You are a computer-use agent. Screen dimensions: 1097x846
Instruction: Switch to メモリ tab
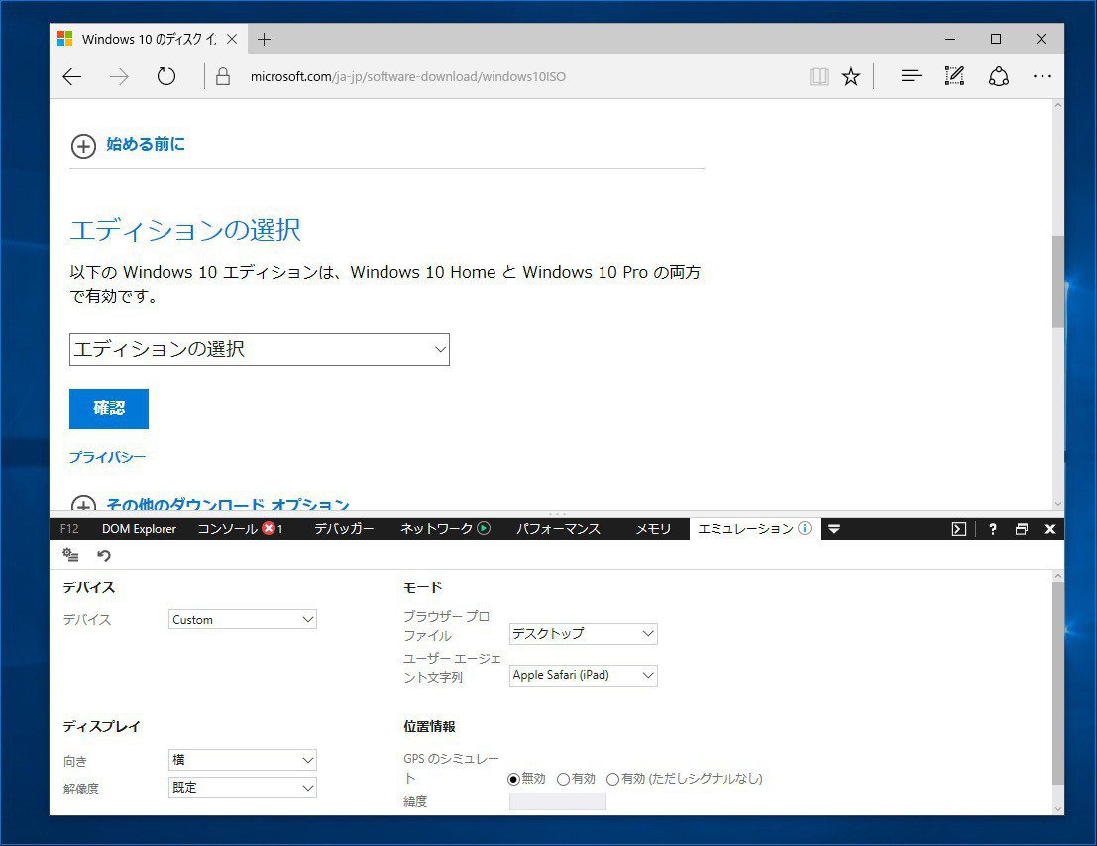point(653,529)
